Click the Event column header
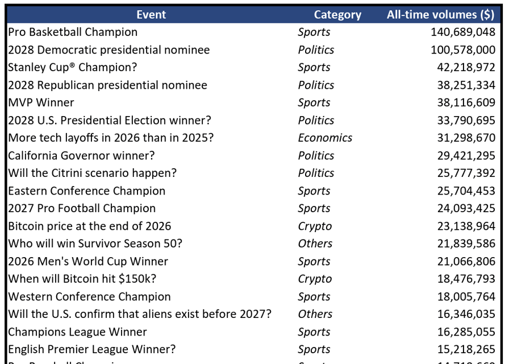 (151, 15)
